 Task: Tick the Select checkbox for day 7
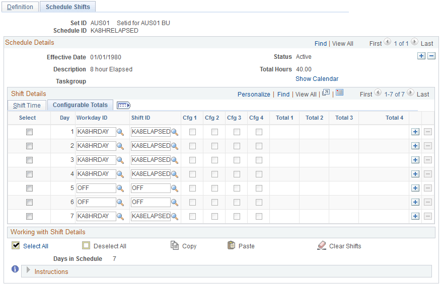29,216
